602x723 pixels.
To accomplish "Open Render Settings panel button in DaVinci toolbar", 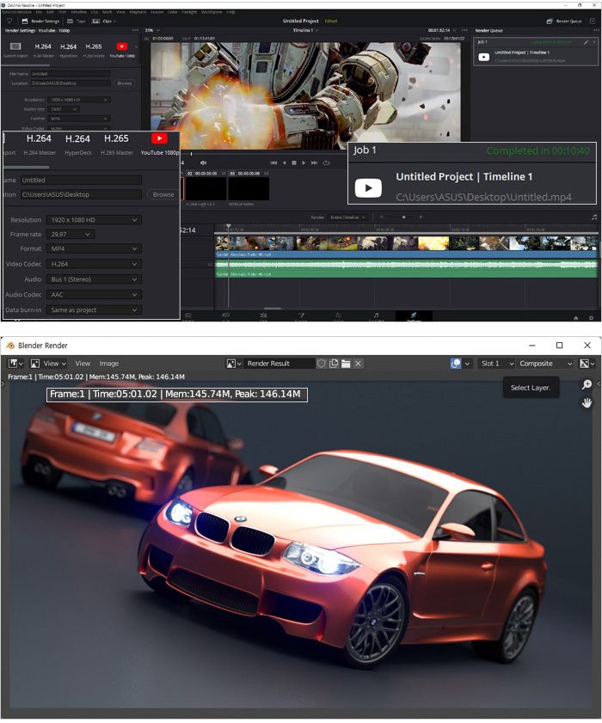I will pyautogui.click(x=41, y=21).
